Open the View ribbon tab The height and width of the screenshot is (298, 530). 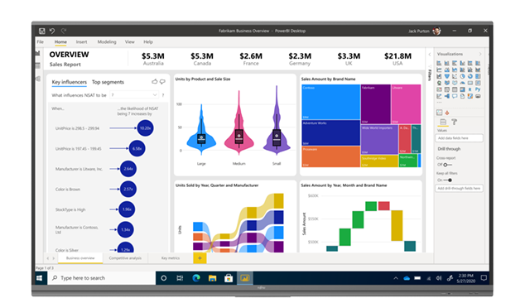coord(130,42)
